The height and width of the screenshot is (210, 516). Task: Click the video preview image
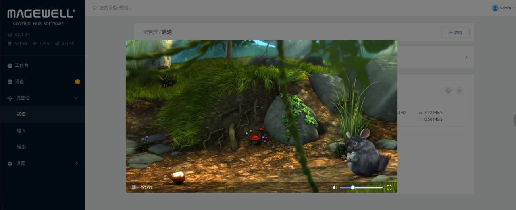261,116
